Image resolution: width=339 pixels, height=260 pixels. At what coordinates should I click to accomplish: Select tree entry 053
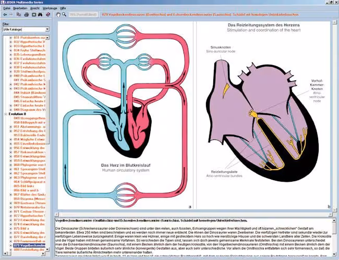pyautogui.click(x=30, y=135)
